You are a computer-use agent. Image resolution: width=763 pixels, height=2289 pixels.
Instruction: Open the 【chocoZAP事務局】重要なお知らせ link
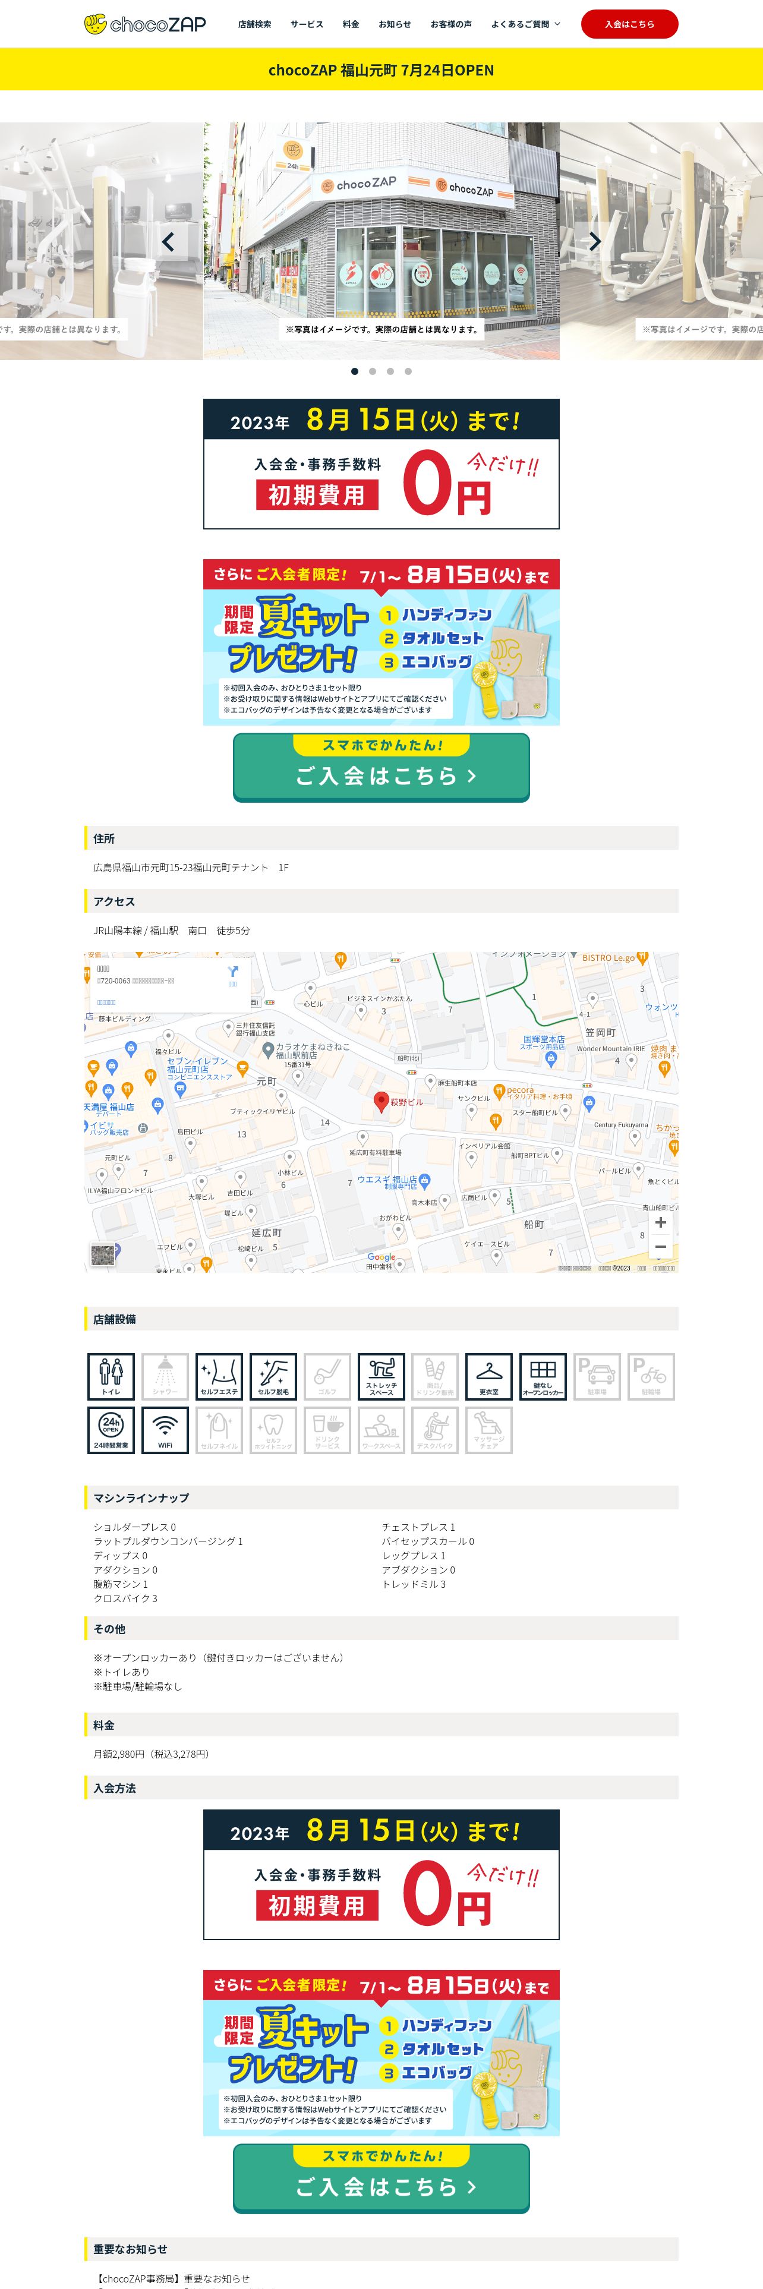[x=171, y=2278]
